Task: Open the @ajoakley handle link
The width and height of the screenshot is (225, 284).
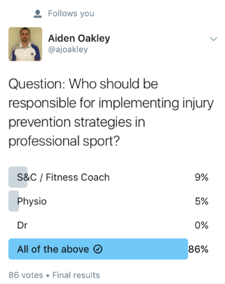Action: coord(68,49)
